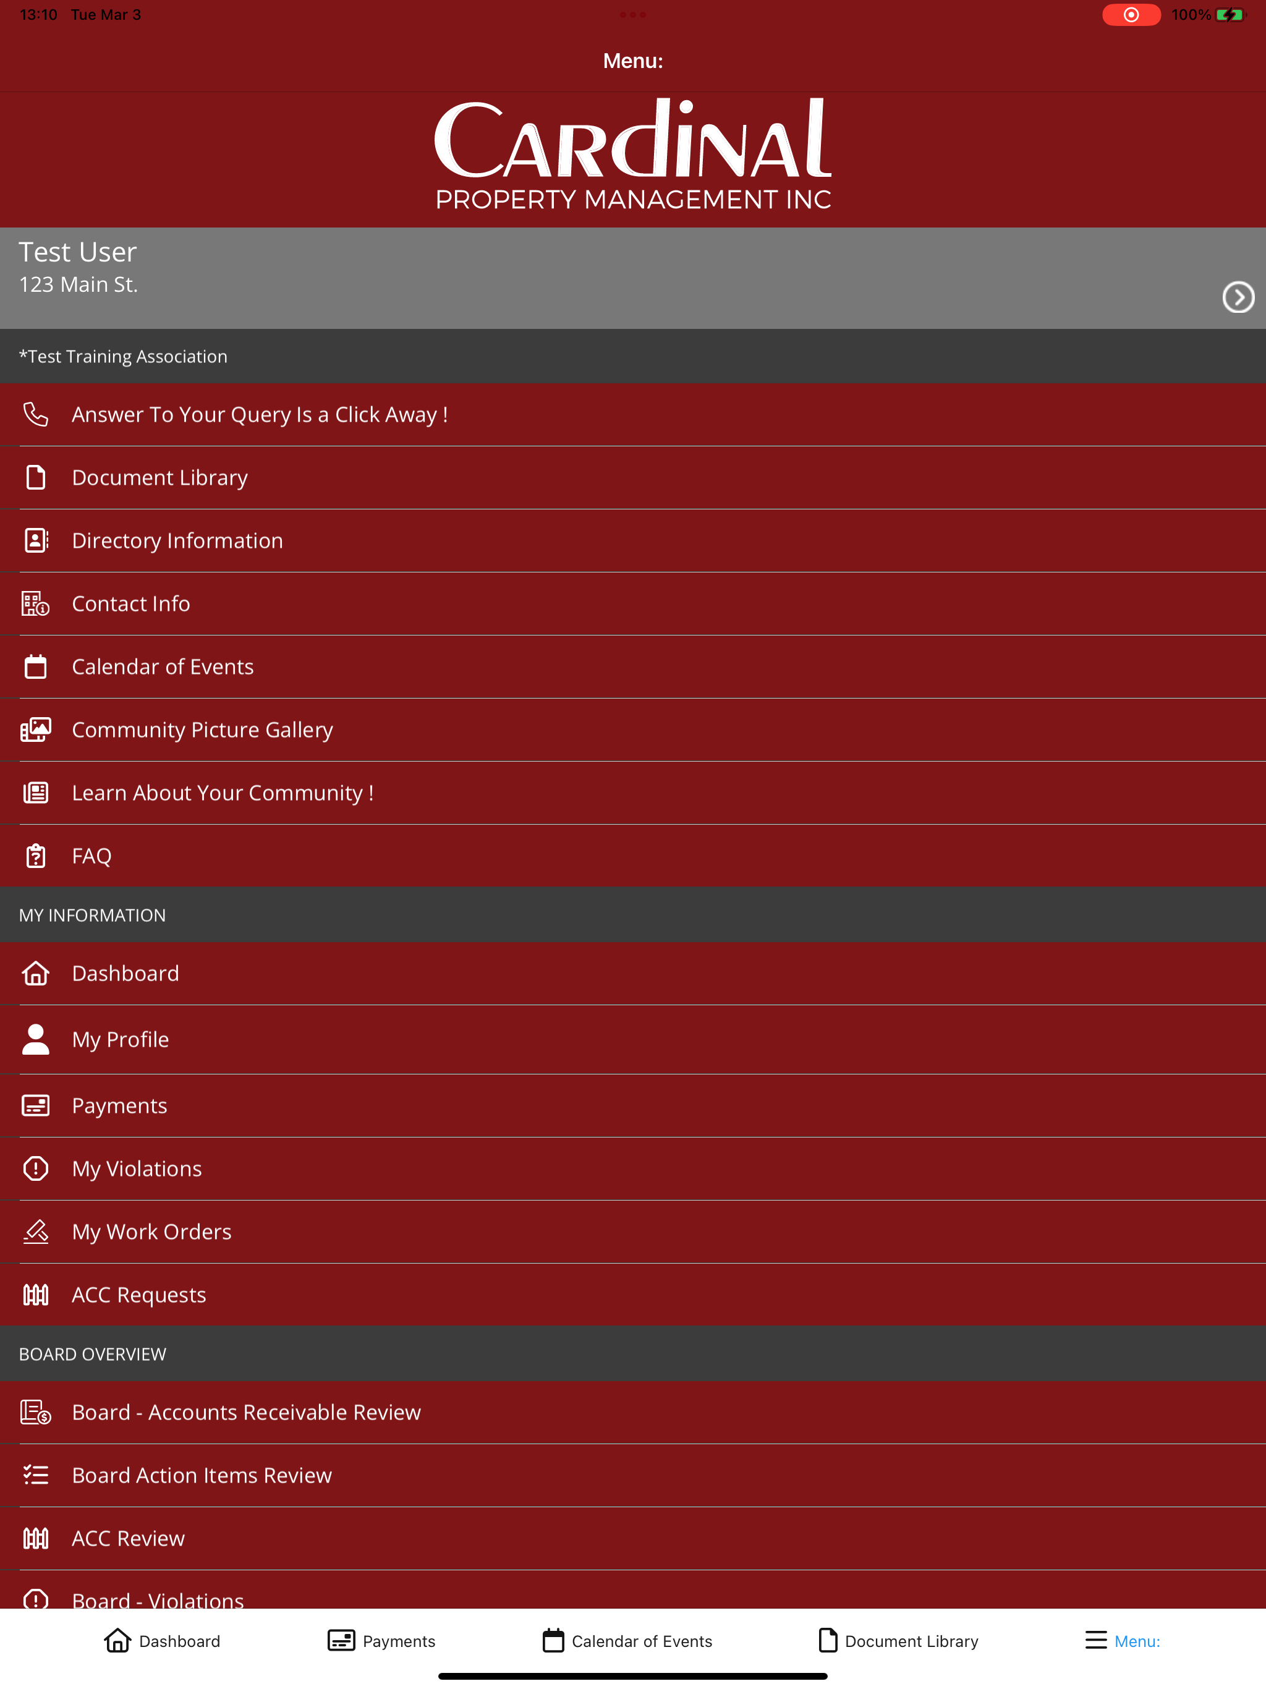Image resolution: width=1266 pixels, height=1689 pixels.
Task: Tap the clipboard question icon for FAQ
Action: 36,856
